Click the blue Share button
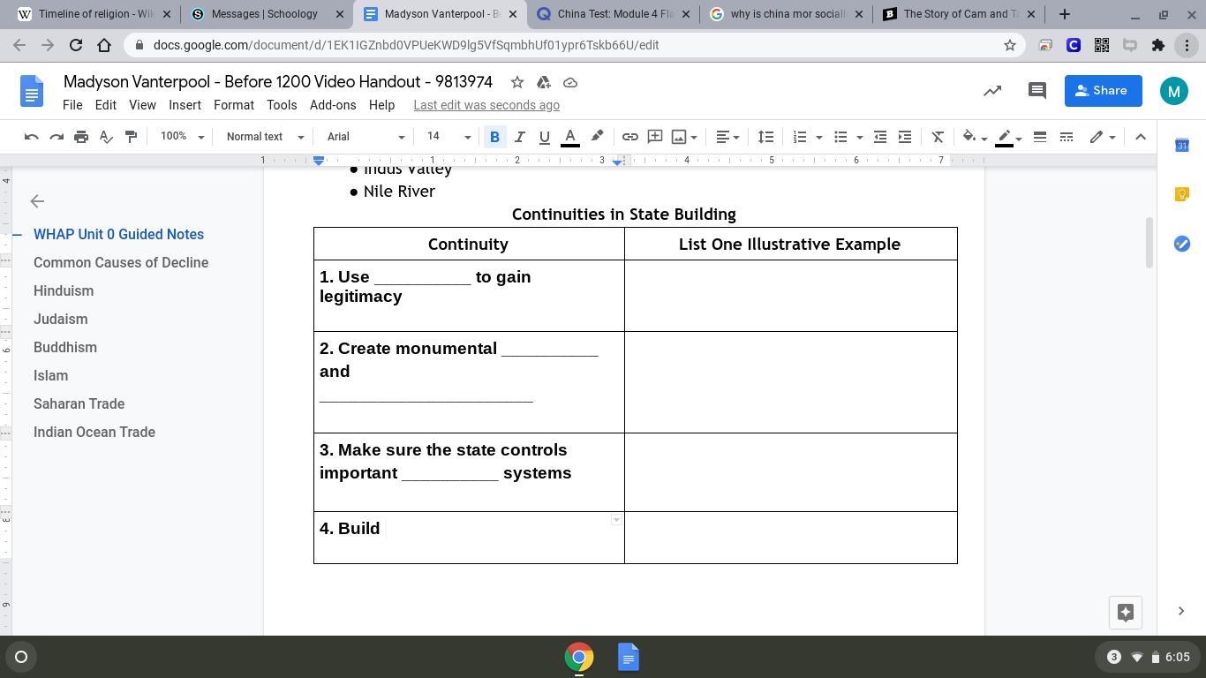The image size is (1206, 678). tap(1103, 91)
